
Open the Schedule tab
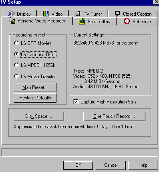click(x=137, y=21)
